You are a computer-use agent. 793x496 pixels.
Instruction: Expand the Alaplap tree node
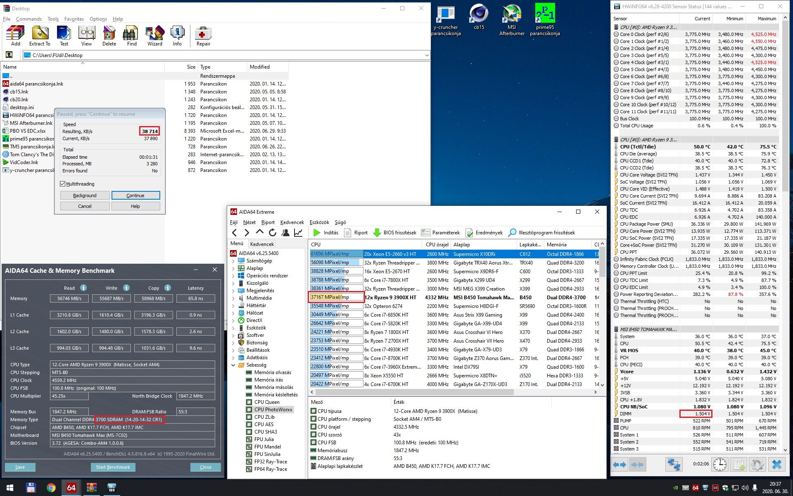point(233,268)
